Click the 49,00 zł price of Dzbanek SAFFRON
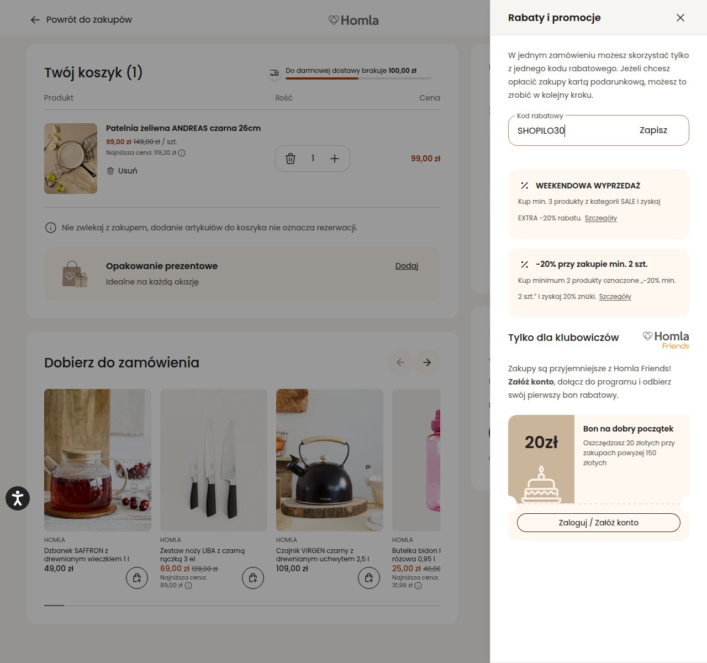Viewport: 707px width, 663px height. (59, 569)
